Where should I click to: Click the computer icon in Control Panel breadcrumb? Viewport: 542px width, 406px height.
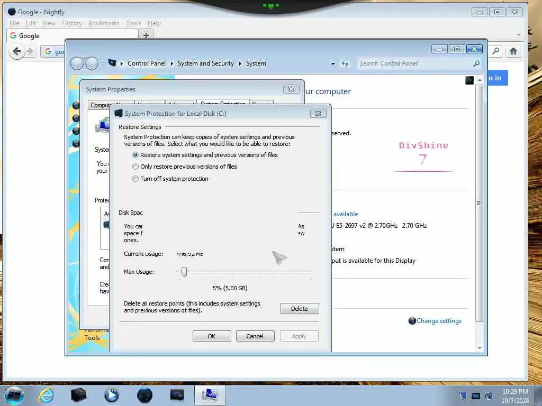tap(112, 63)
